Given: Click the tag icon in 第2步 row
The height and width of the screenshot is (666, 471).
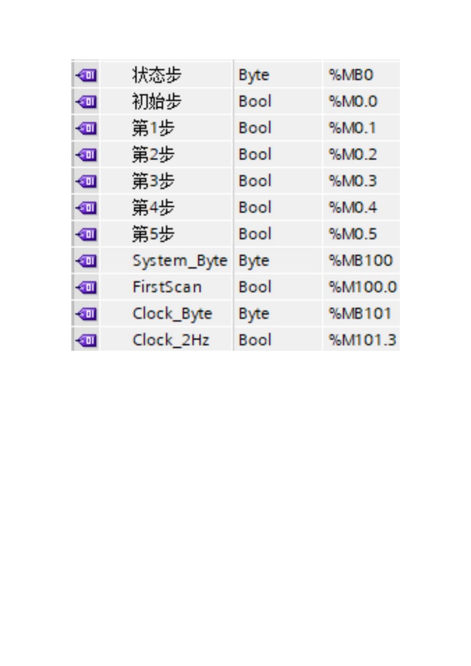Looking at the screenshot, I should tap(86, 155).
